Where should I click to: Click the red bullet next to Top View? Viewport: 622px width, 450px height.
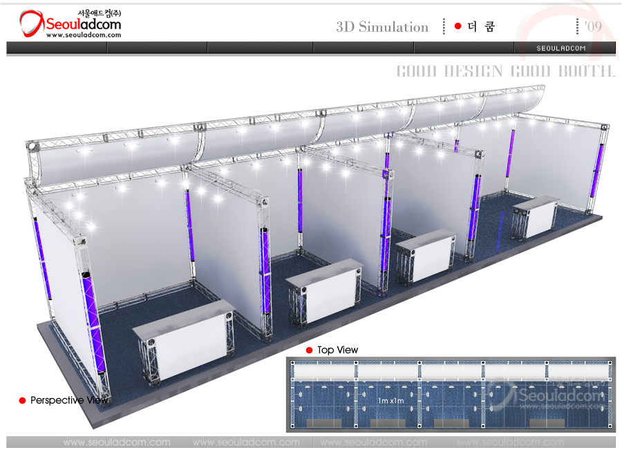click(310, 350)
